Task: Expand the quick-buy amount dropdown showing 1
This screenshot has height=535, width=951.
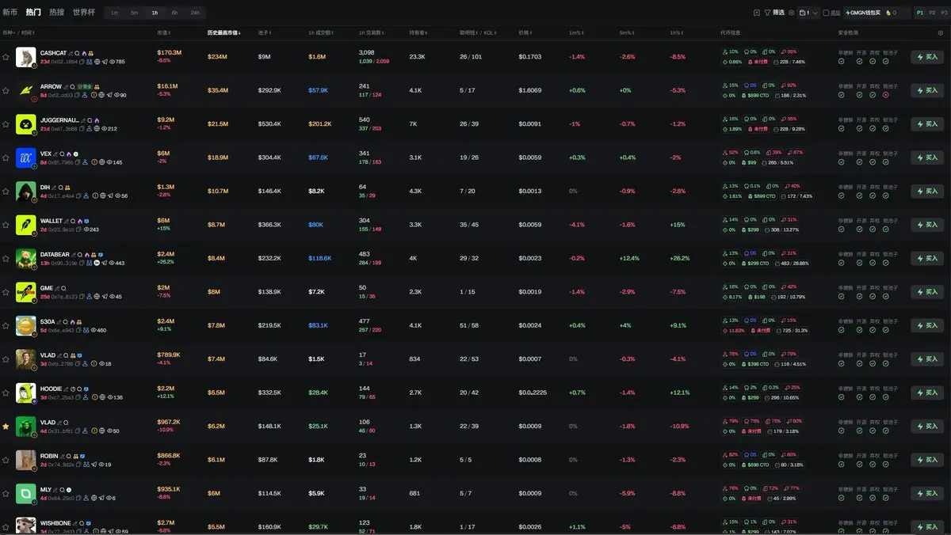Action: tap(808, 13)
